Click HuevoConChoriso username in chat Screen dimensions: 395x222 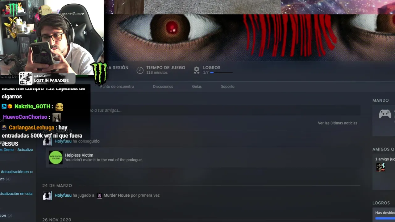(x=25, y=117)
